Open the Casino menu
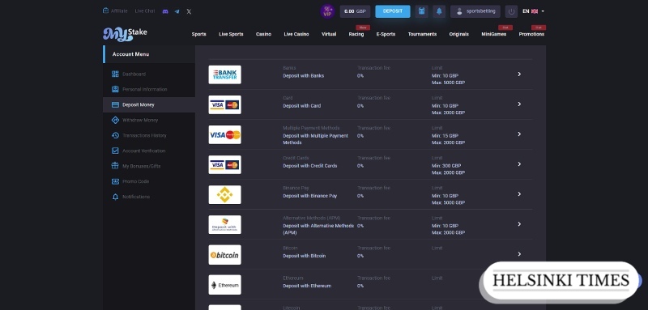Image resolution: width=648 pixels, height=310 pixels. coord(264,34)
